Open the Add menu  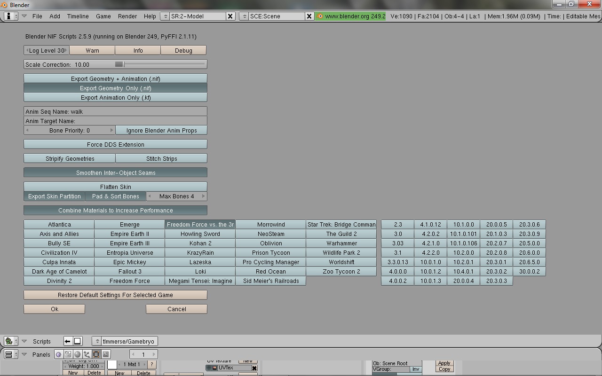pyautogui.click(x=55, y=16)
